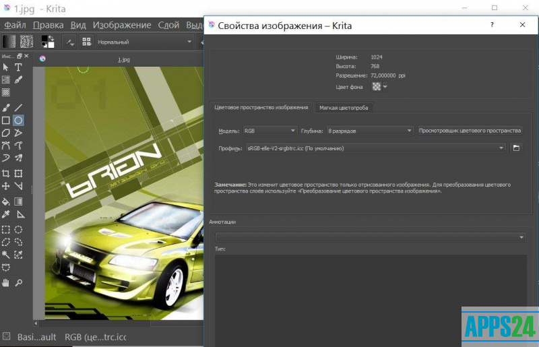Image resolution: width=539 pixels, height=347 pixels.
Task: Select the Assistant tool
Action: click(18, 186)
